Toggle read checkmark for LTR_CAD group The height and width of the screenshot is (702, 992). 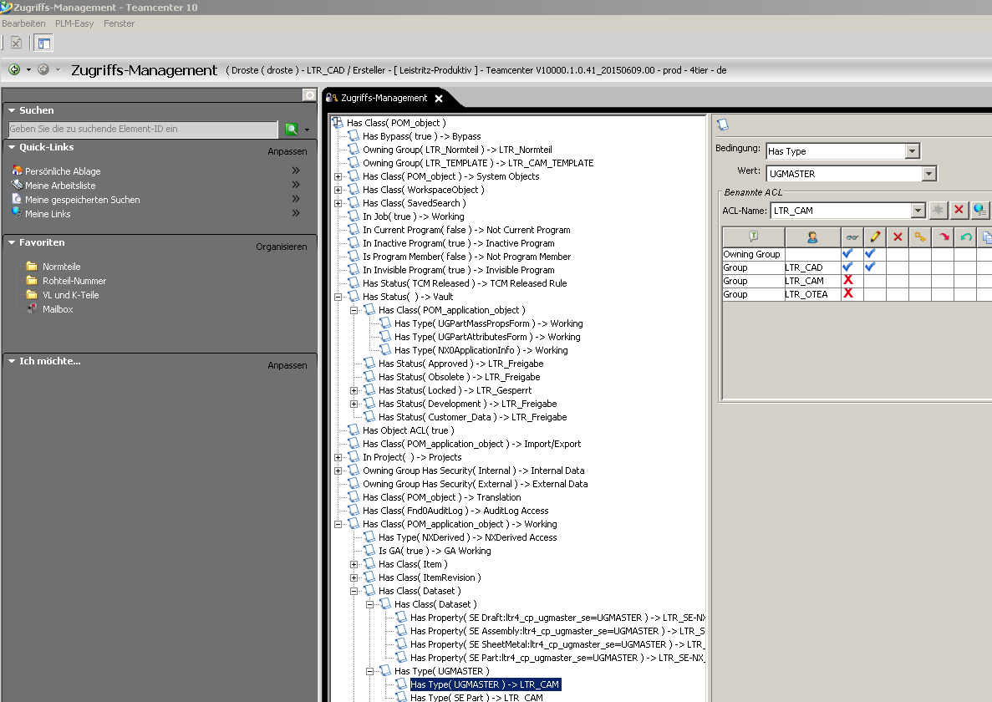(x=847, y=267)
